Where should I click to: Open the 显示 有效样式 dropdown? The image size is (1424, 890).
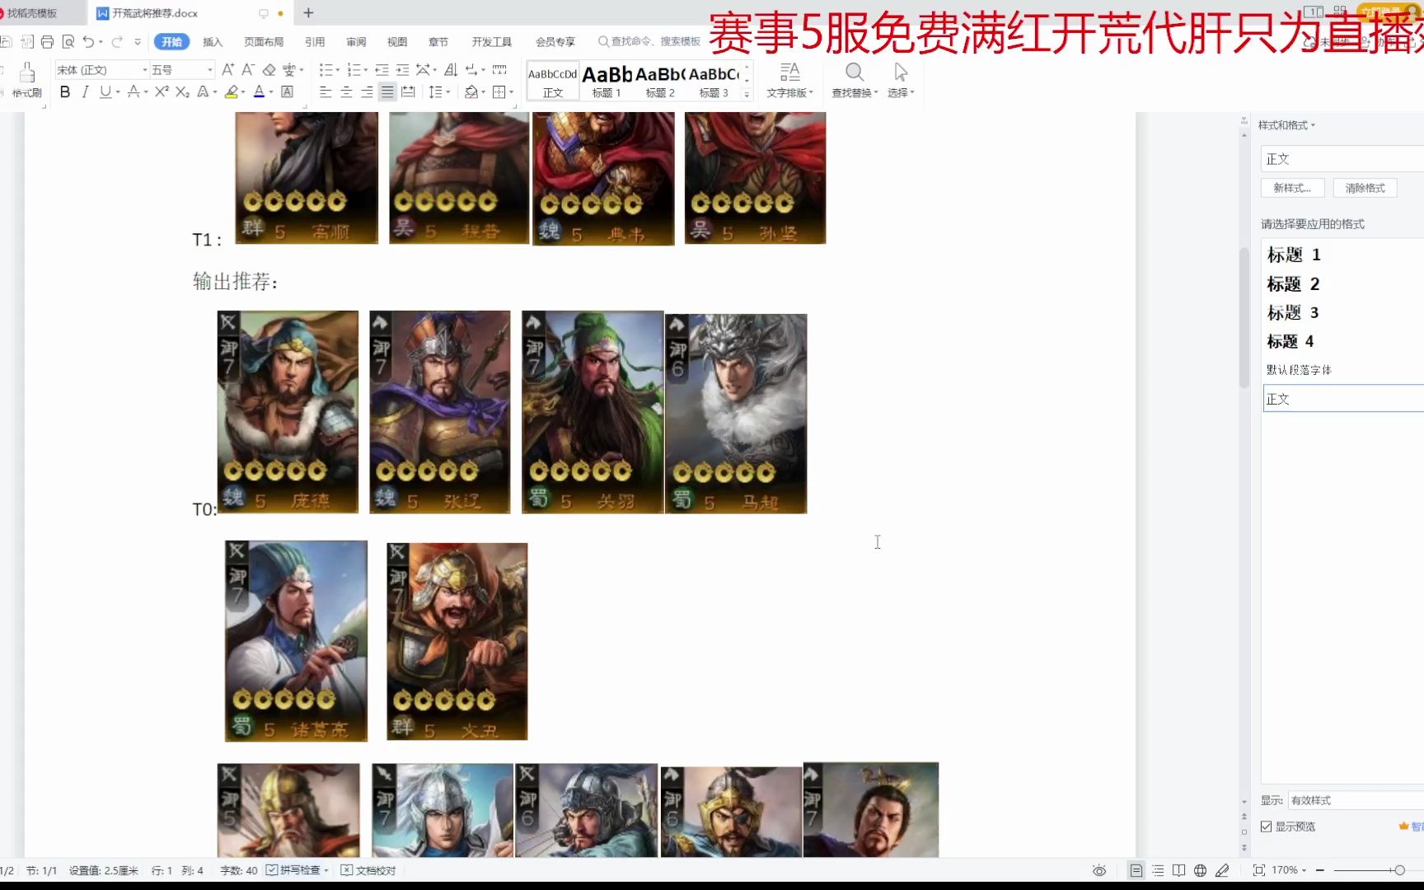tap(1356, 800)
